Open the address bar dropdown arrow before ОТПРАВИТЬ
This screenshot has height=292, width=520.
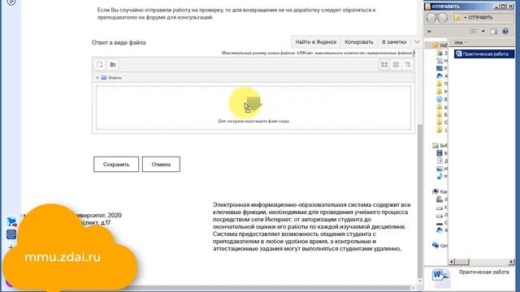click(466, 18)
